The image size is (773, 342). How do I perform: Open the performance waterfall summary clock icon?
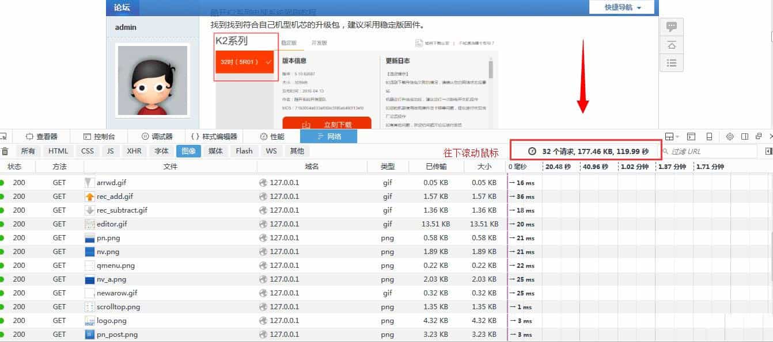[x=531, y=151]
